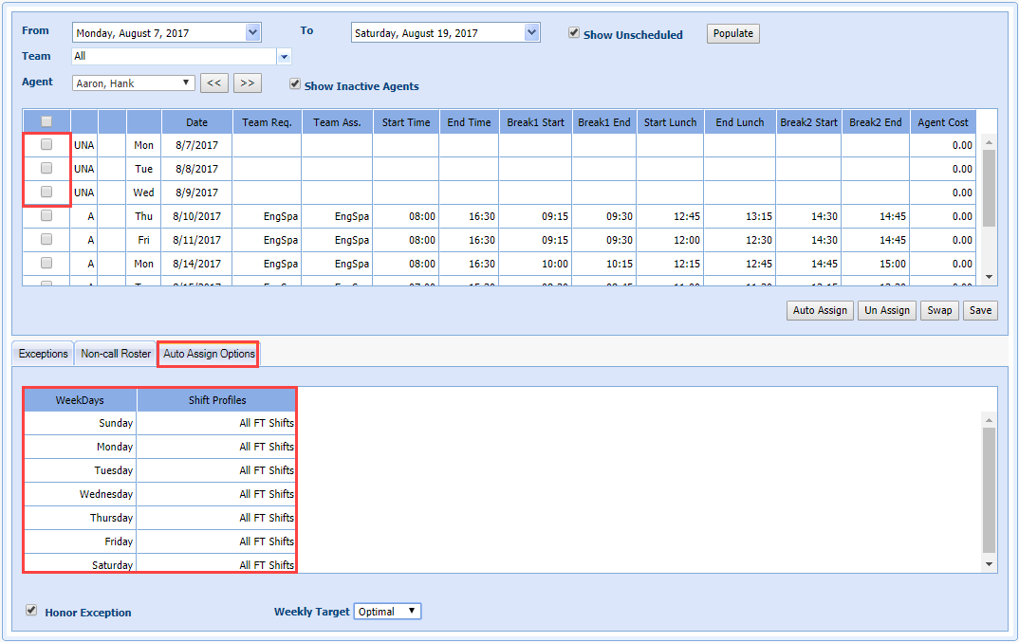The image size is (1019, 642).
Task: Open the From date dropdown
Action: (252, 32)
